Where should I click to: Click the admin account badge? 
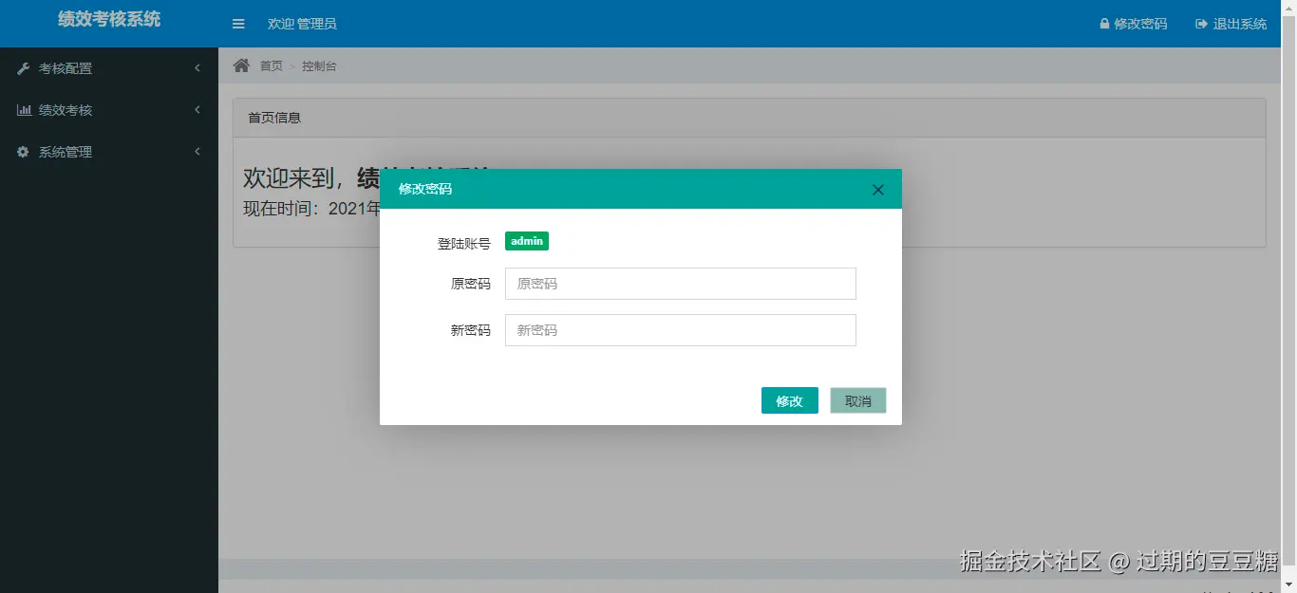(x=526, y=241)
